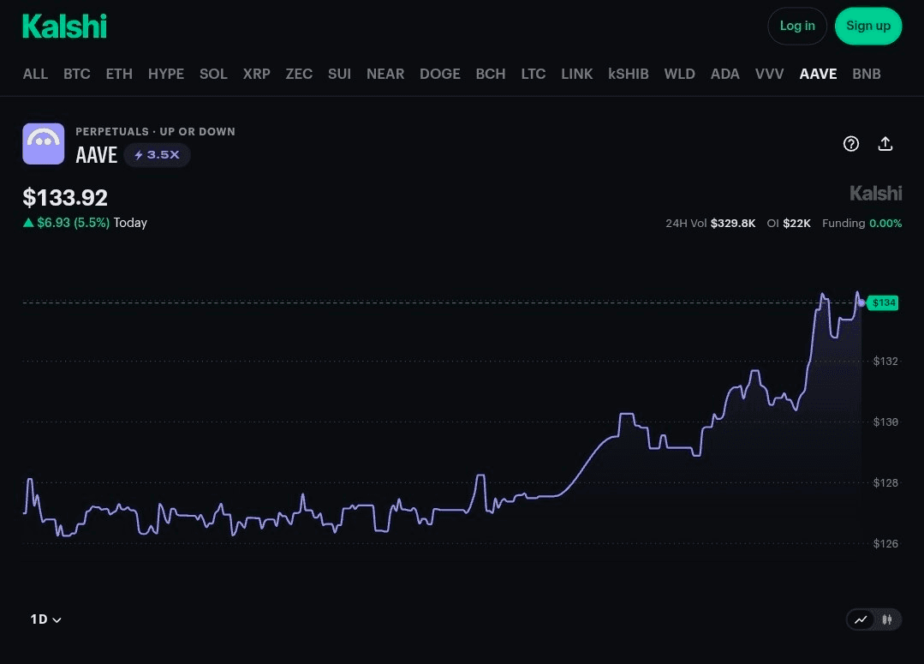Click the $6.93 (5.5%) change text
This screenshot has height=664, width=924.
click(x=73, y=223)
